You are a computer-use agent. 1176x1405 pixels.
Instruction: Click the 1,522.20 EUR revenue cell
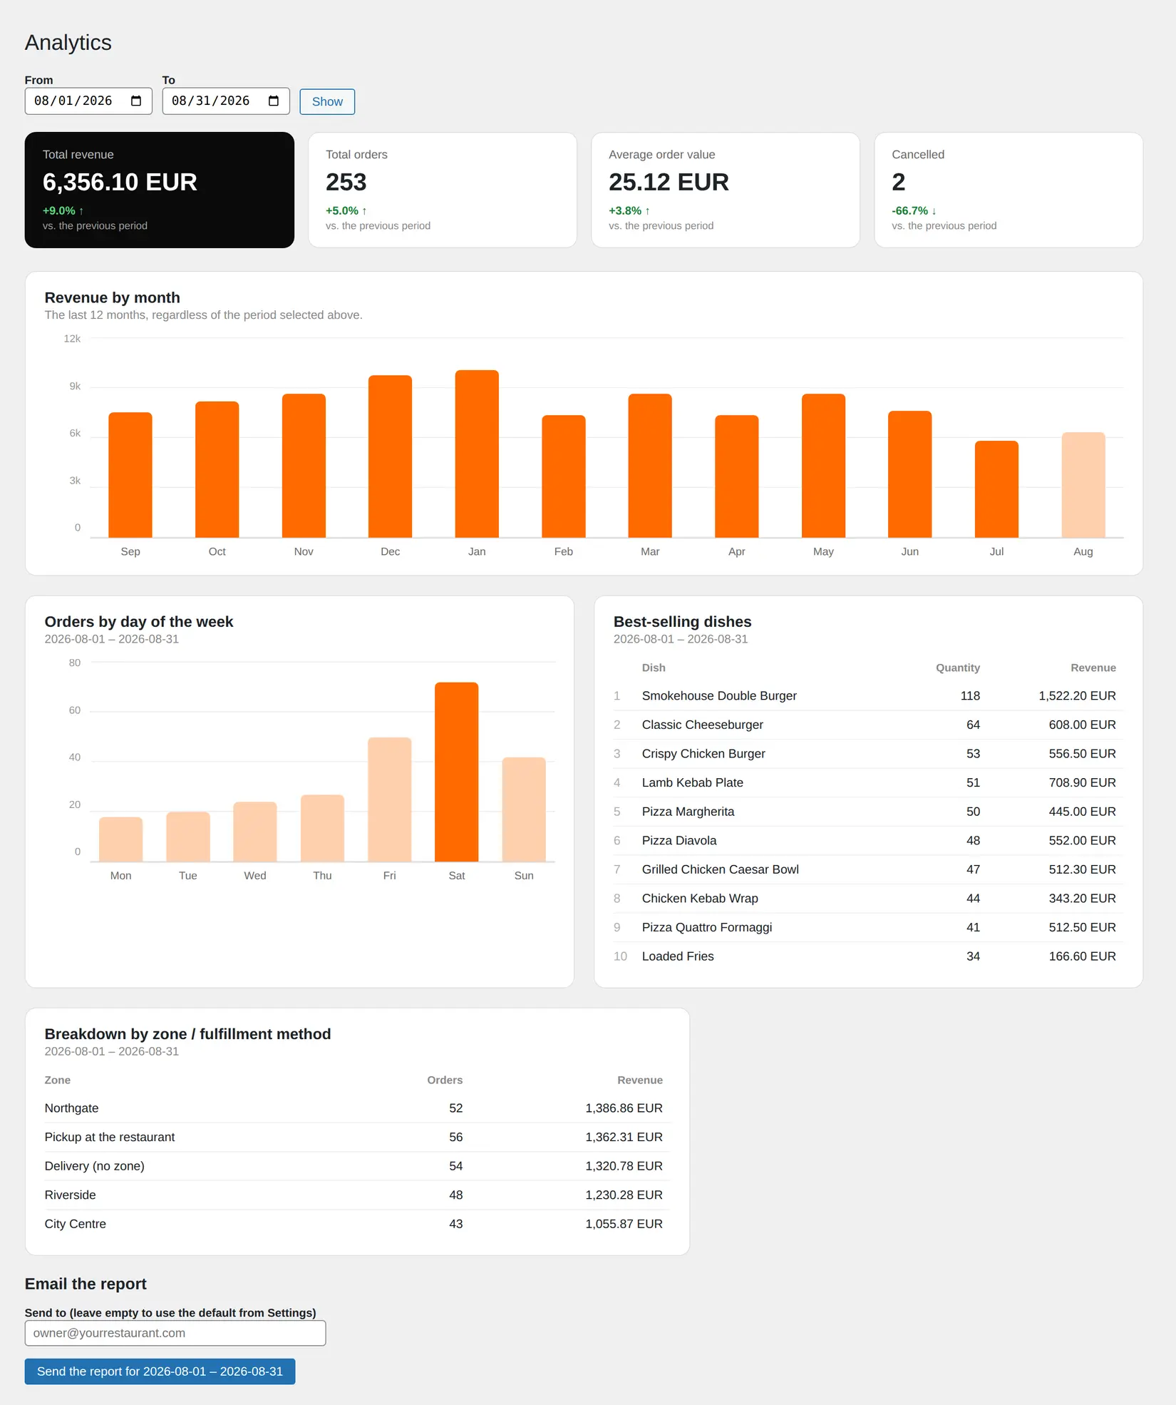coord(1077,696)
